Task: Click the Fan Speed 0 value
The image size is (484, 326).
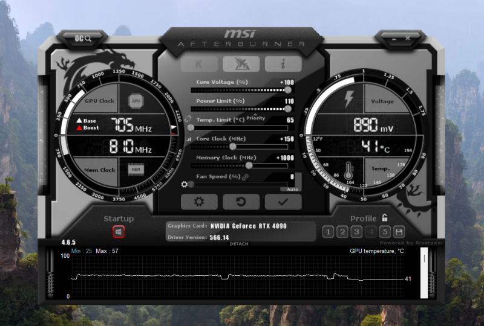Action: pyautogui.click(x=292, y=176)
